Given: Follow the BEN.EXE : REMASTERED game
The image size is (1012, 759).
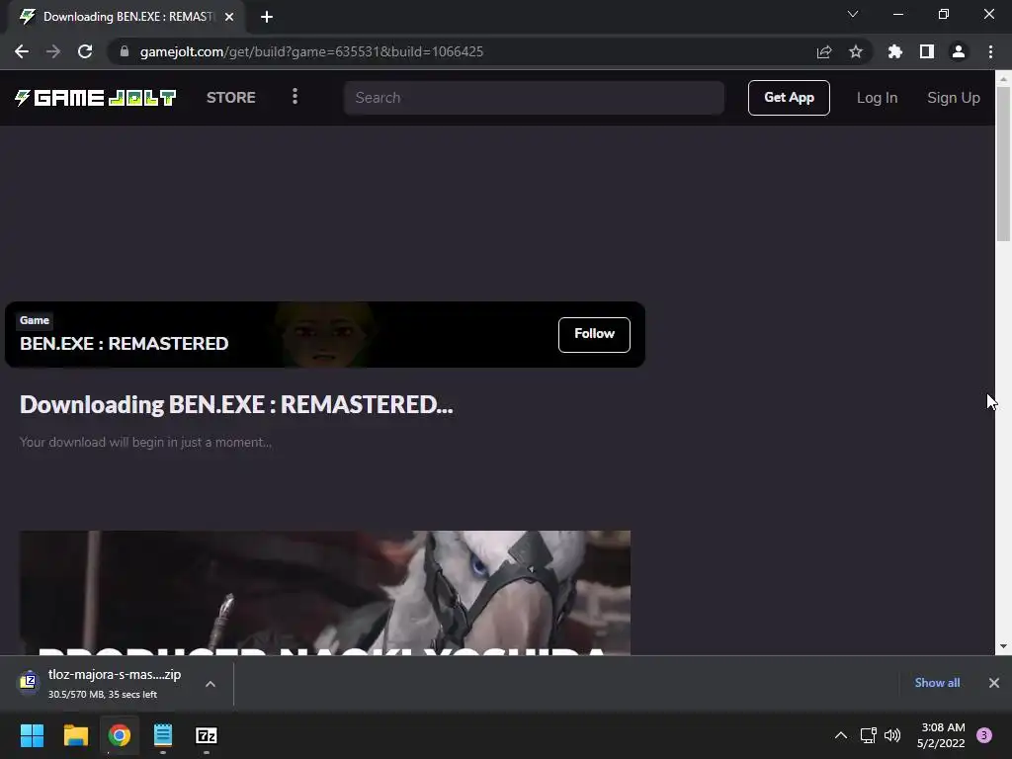Looking at the screenshot, I should [x=594, y=334].
